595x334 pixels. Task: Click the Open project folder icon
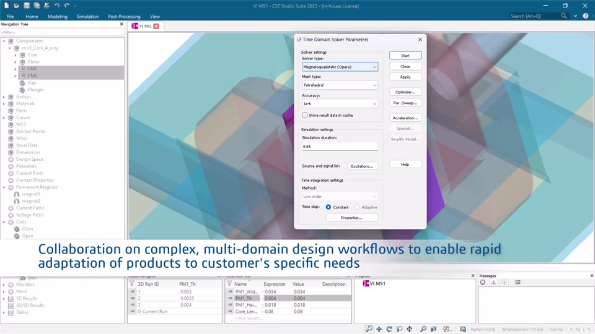pyautogui.click(x=16, y=6)
